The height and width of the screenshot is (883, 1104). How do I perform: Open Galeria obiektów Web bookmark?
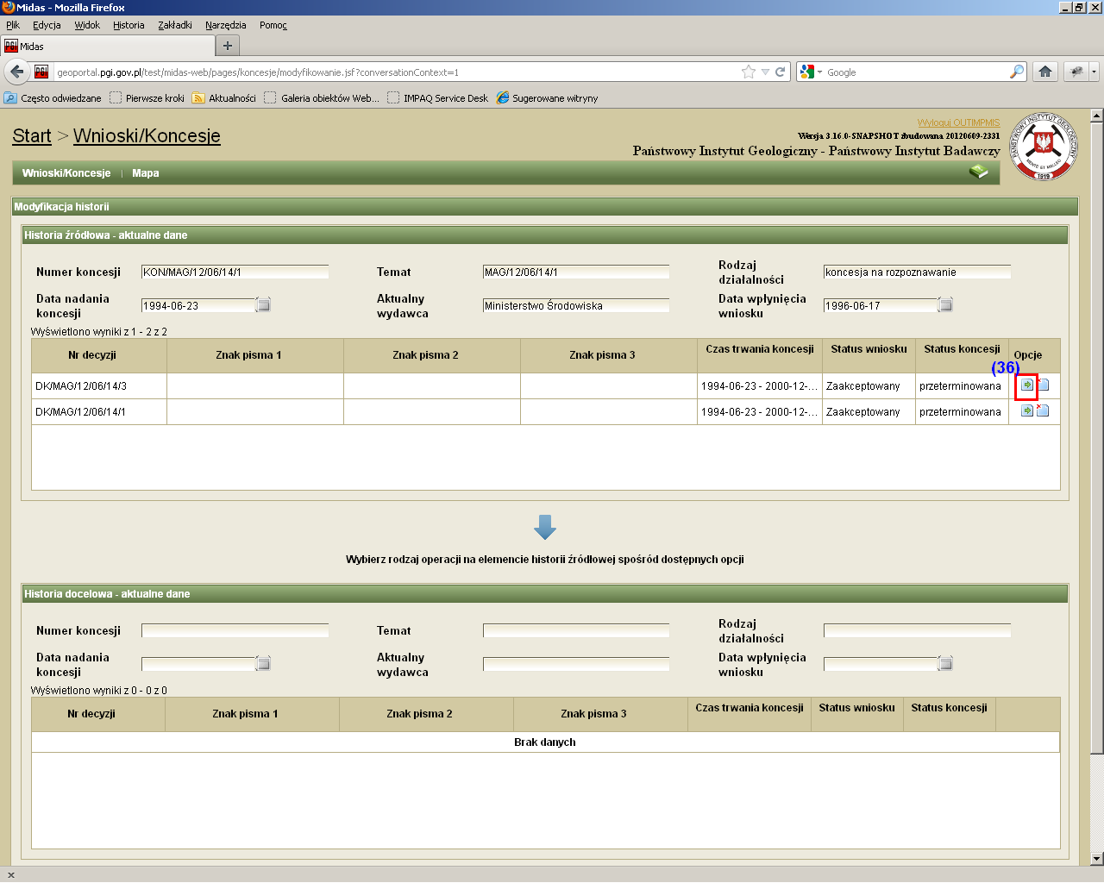pyautogui.click(x=322, y=98)
